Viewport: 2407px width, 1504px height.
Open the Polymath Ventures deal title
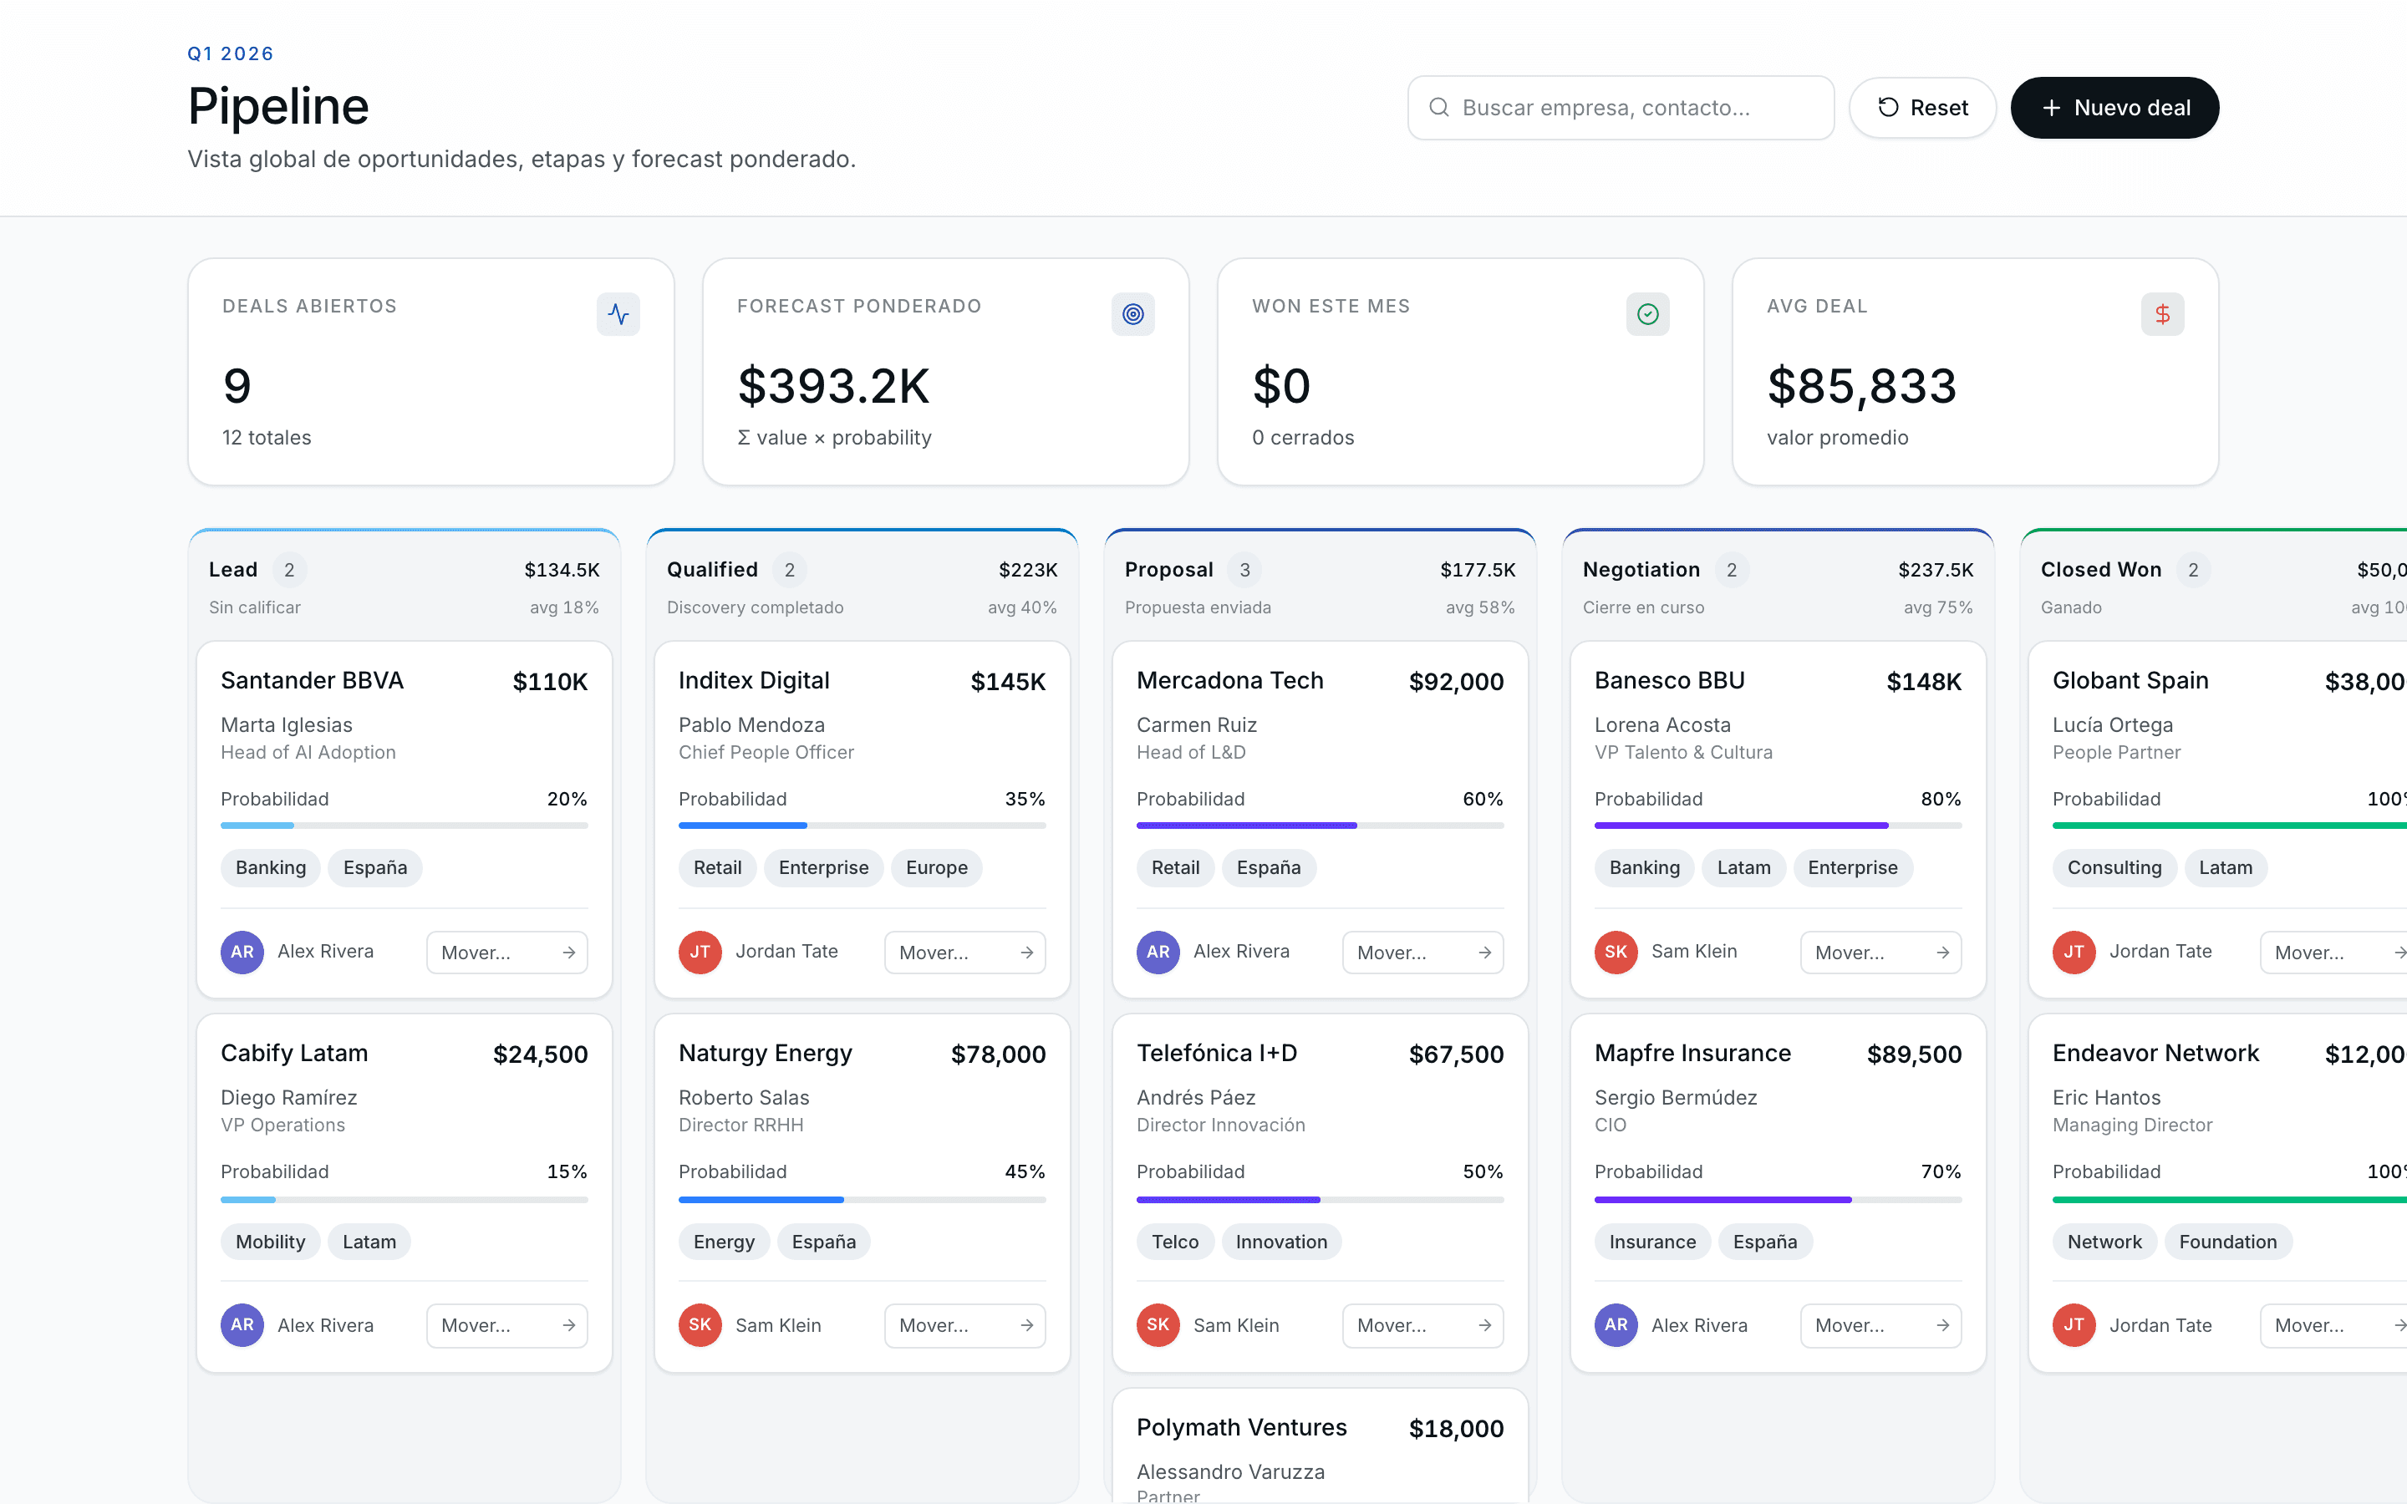coord(1241,1427)
